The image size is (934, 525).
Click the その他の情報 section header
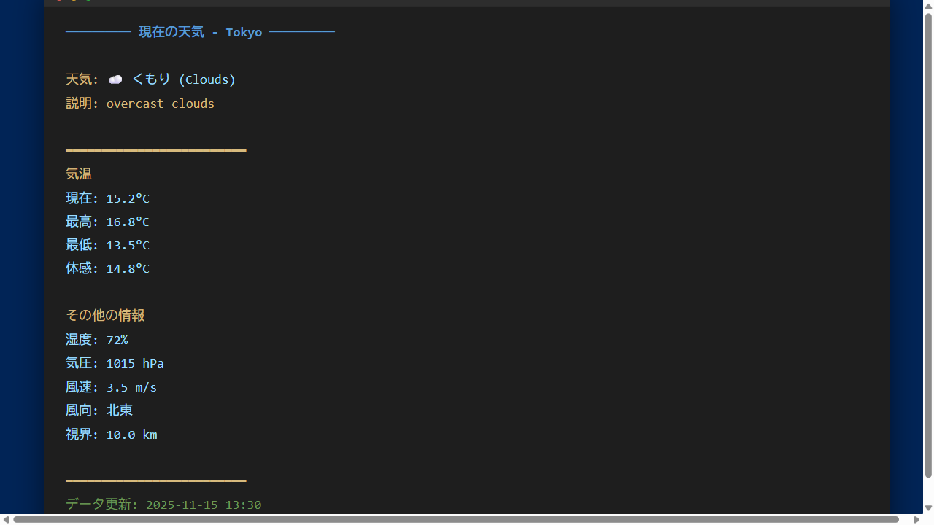105,315
